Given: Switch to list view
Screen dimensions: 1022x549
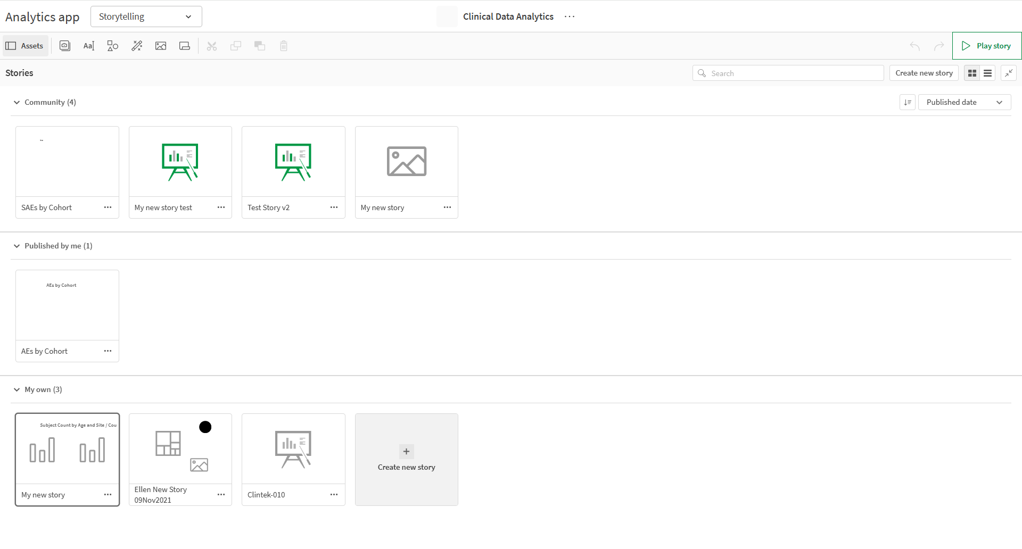Looking at the screenshot, I should pos(988,73).
